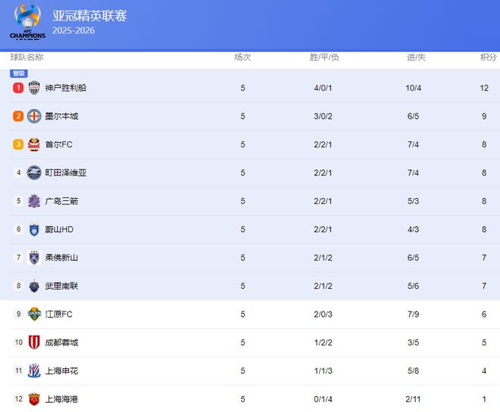The width and height of the screenshot is (500, 412).
Task: Click the 蔚山HD team badge
Action: (x=34, y=229)
